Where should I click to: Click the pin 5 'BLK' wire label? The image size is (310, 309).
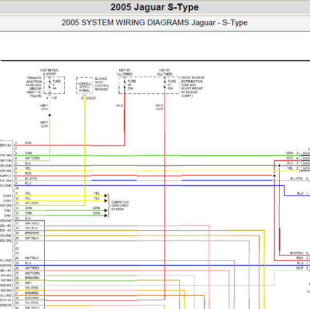click(x=28, y=163)
